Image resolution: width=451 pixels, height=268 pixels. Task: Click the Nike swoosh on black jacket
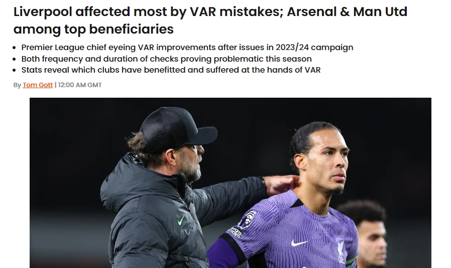click(x=181, y=220)
